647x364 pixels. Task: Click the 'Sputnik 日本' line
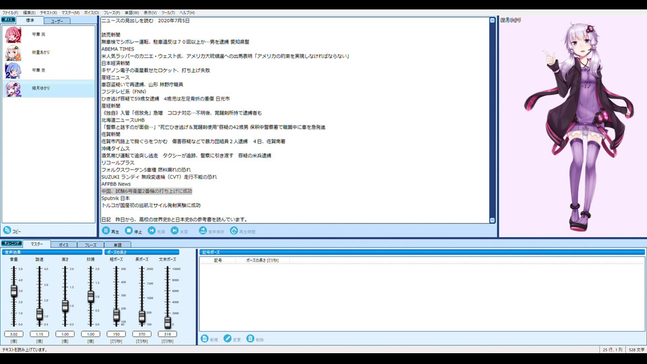[115, 198]
